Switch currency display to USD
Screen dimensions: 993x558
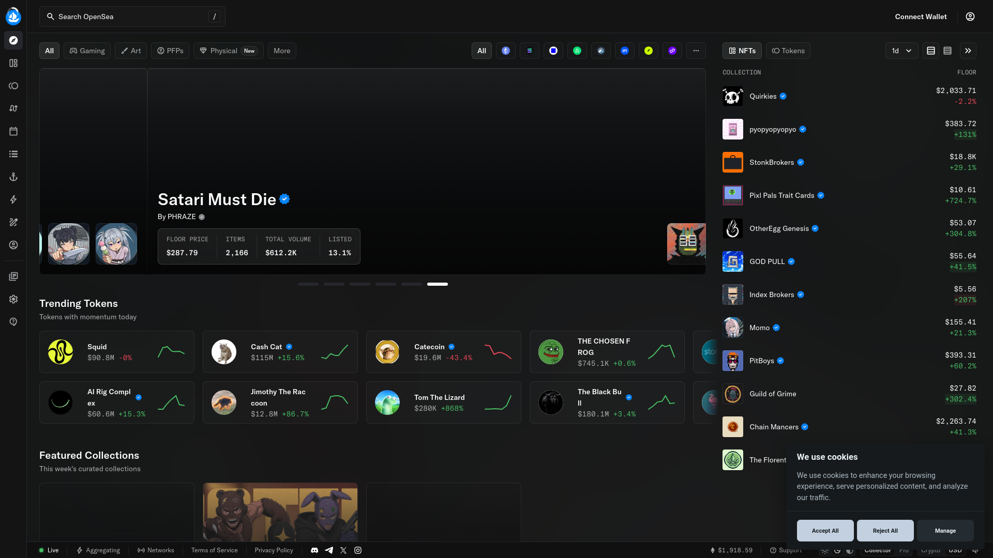pos(955,551)
